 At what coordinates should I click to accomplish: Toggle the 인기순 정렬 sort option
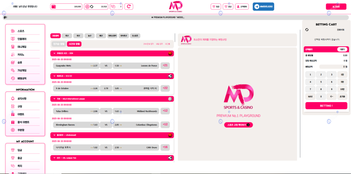(x=59, y=44)
